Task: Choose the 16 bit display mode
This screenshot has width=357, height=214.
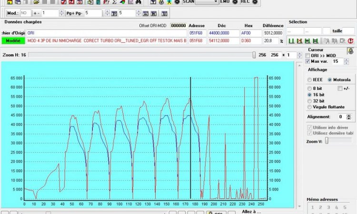Action: tap(309, 95)
